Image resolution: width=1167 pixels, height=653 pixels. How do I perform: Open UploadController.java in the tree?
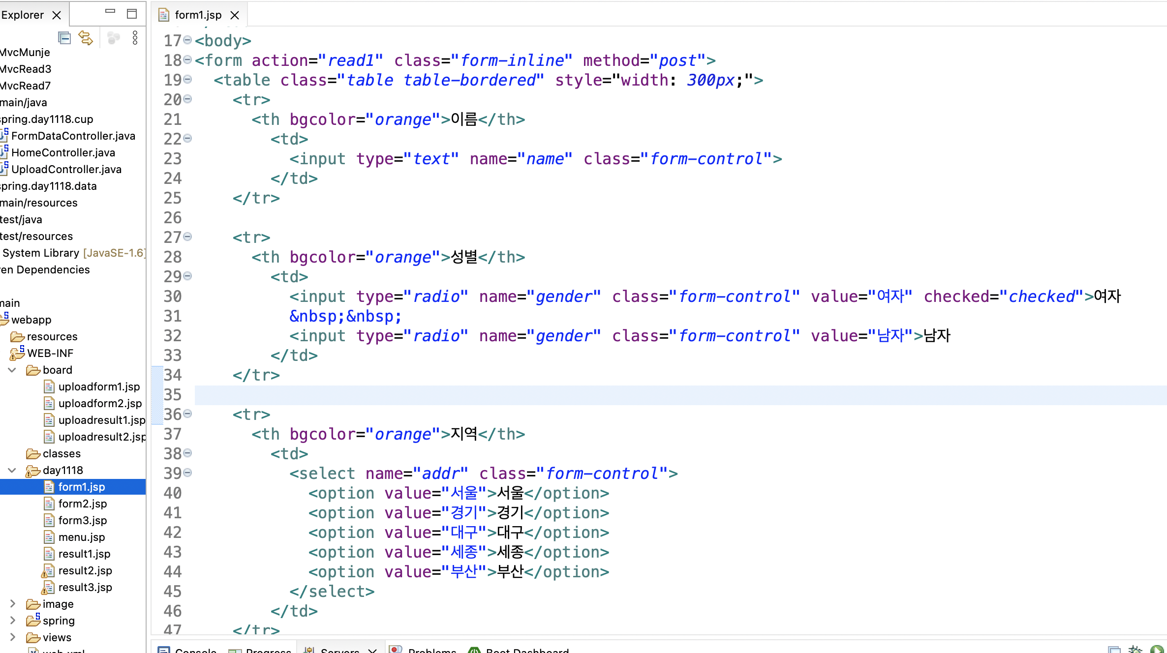[66, 169]
